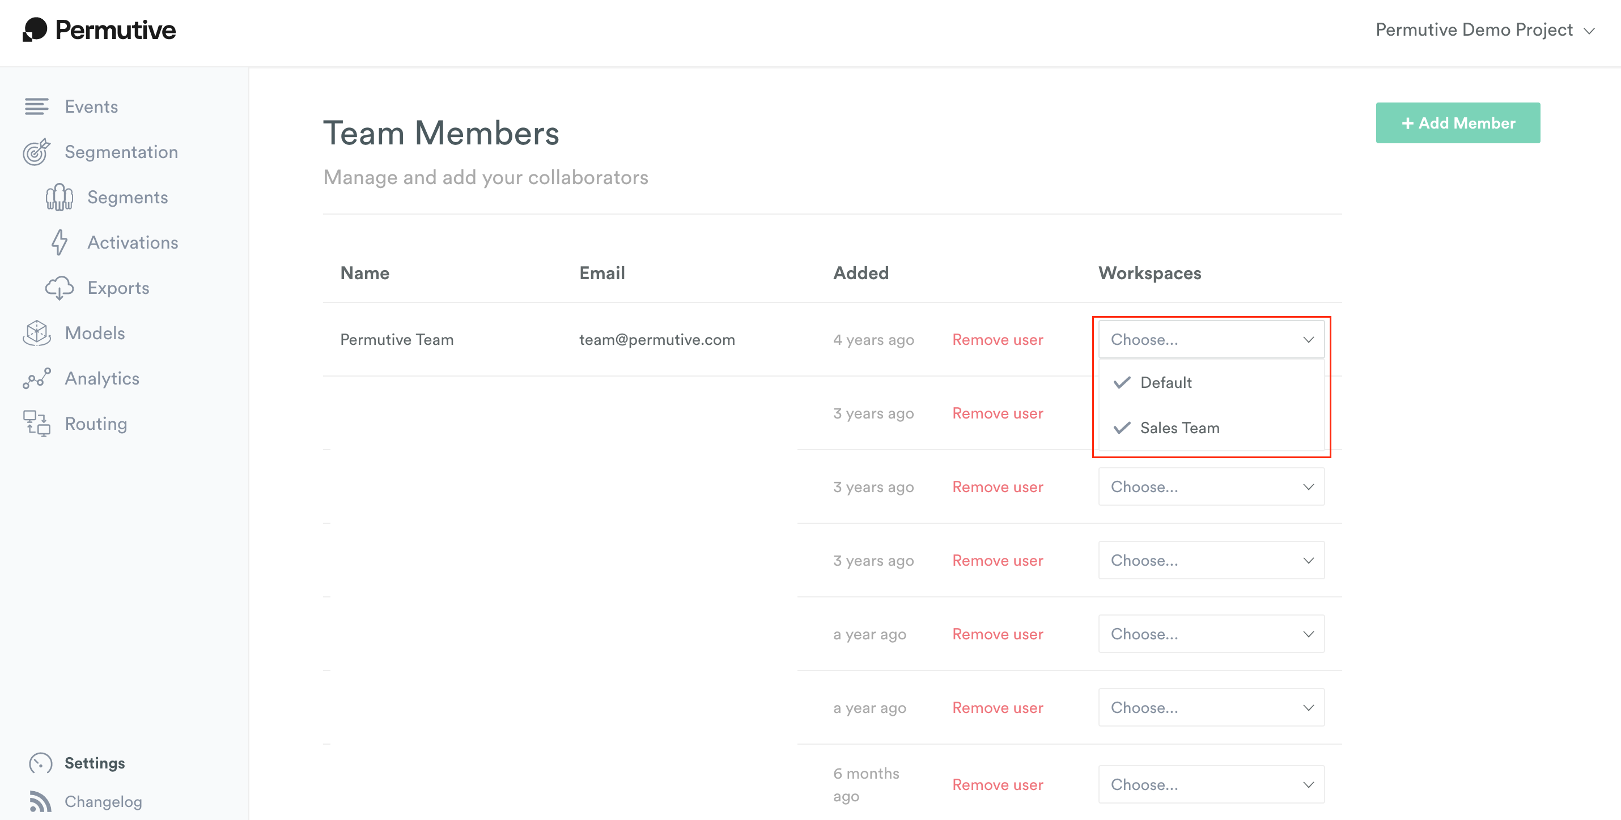The height and width of the screenshot is (820, 1621).
Task: Remove the user team@permutive.com
Action: point(998,340)
